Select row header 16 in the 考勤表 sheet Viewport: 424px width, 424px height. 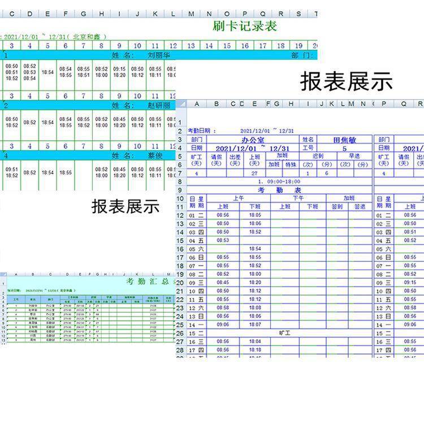[180, 249]
